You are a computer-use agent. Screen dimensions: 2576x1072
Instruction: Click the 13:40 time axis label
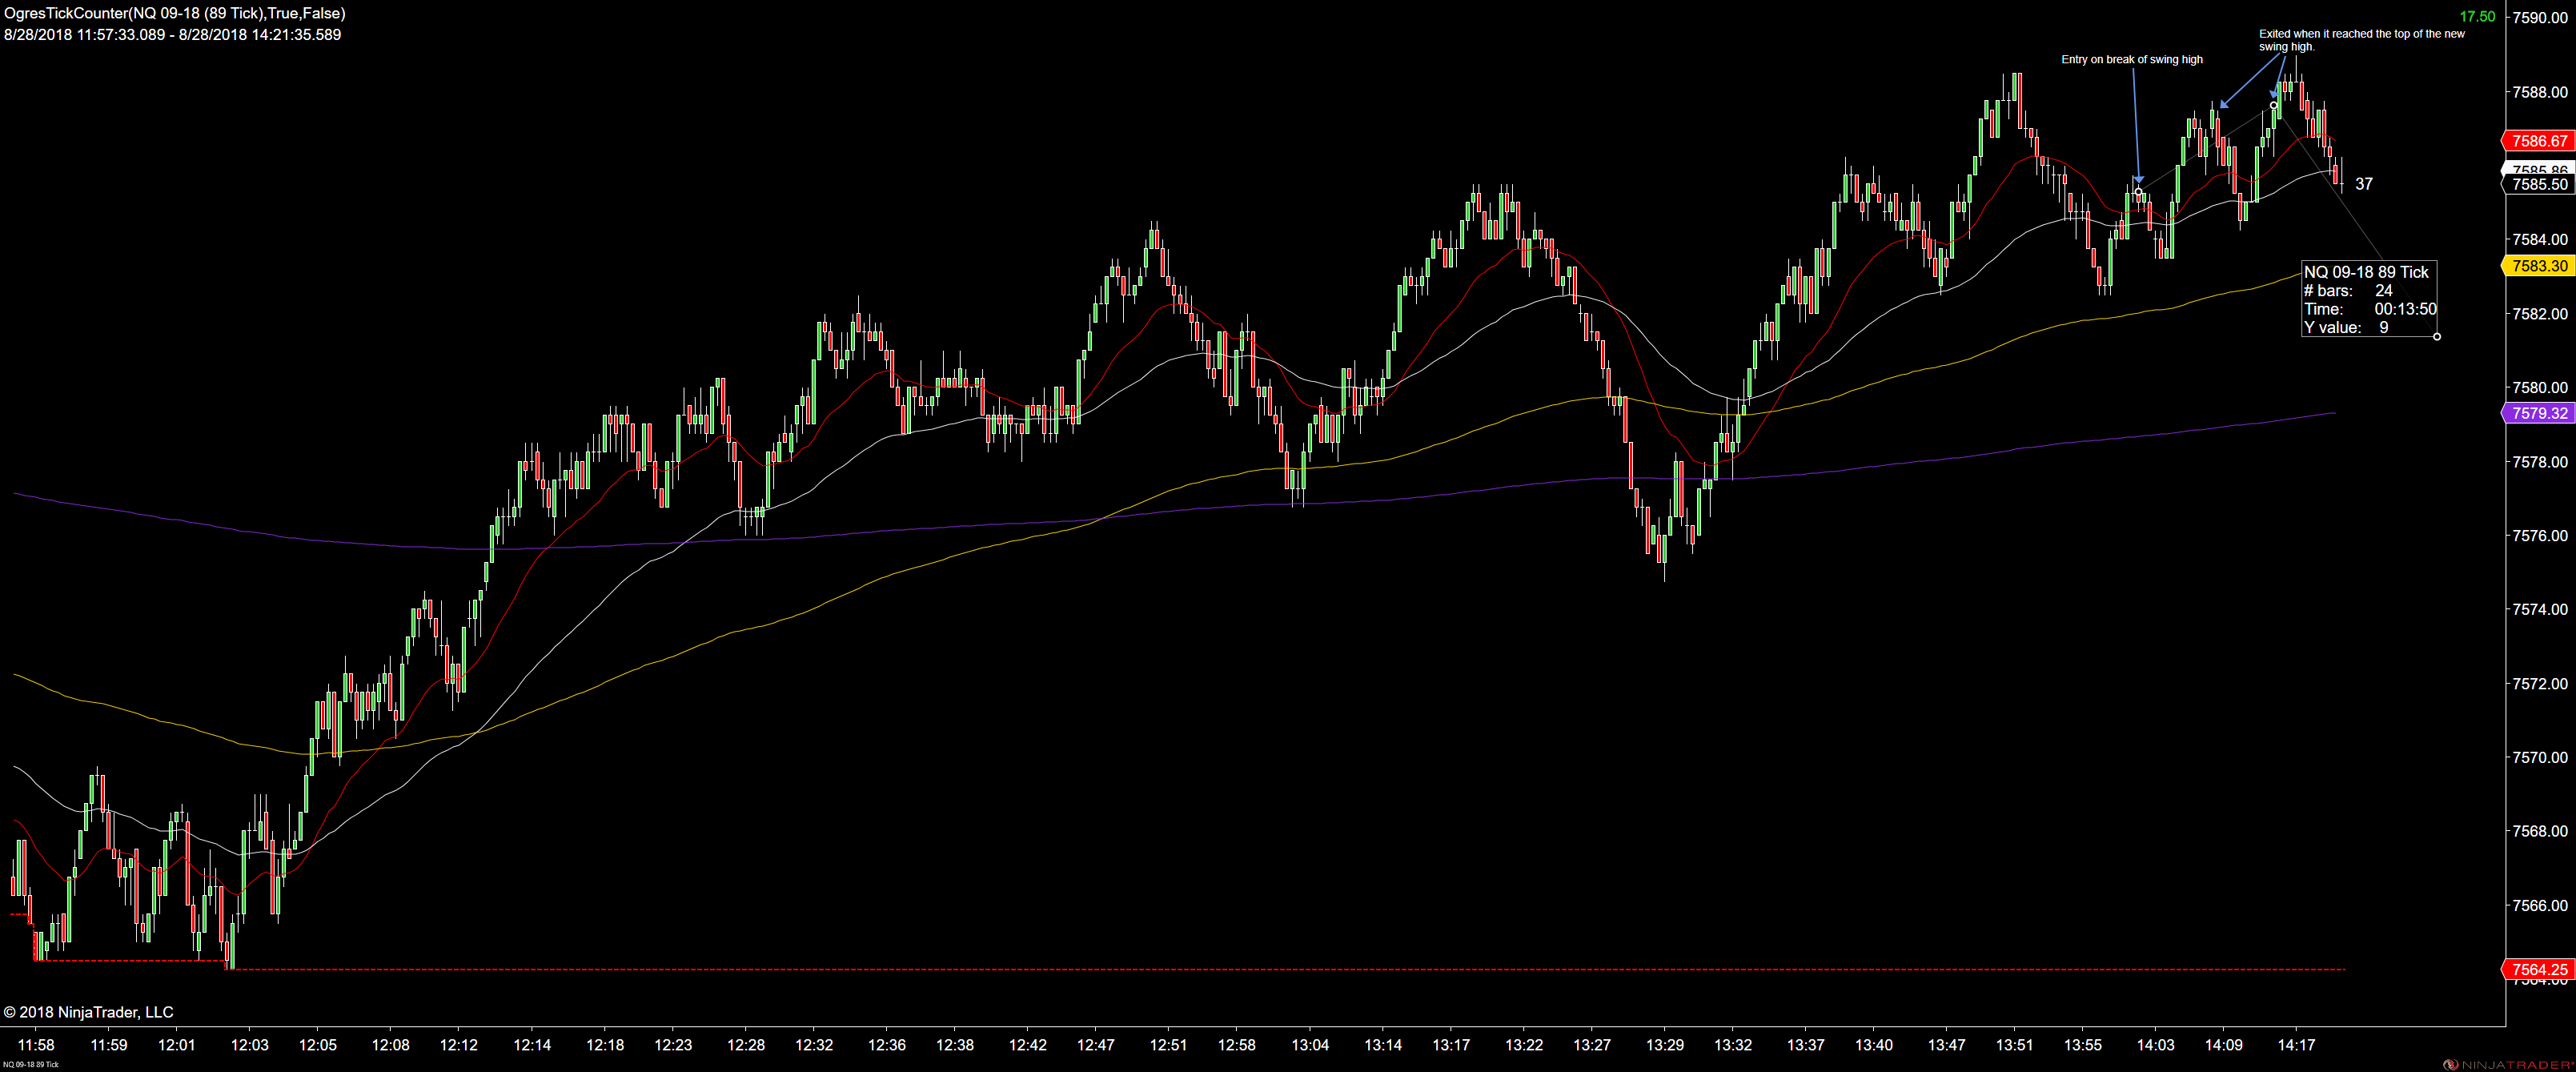pyautogui.click(x=1874, y=1045)
